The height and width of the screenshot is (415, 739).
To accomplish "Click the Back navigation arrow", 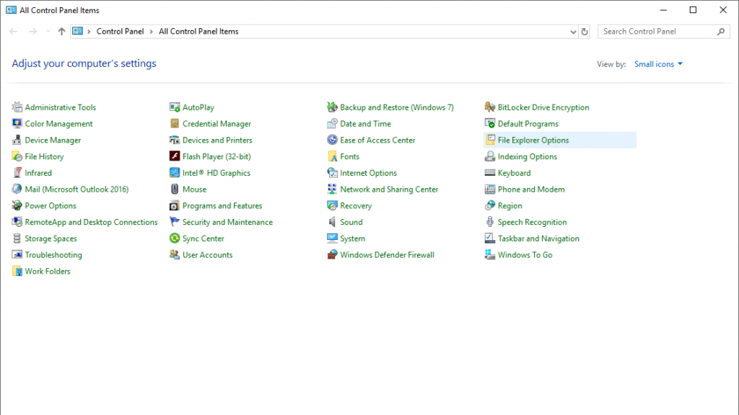I will pyautogui.click(x=13, y=32).
